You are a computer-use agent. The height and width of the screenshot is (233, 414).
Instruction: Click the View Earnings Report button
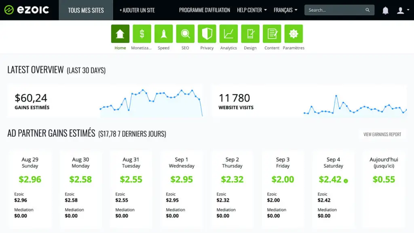382,134
